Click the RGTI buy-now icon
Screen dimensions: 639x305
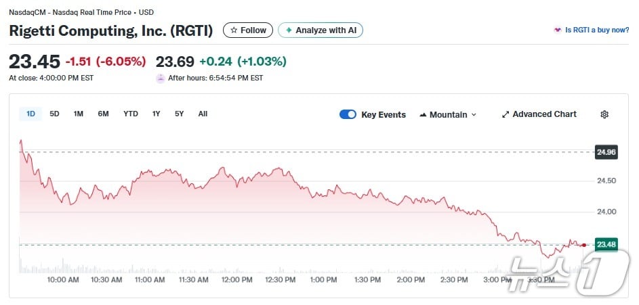pos(558,30)
